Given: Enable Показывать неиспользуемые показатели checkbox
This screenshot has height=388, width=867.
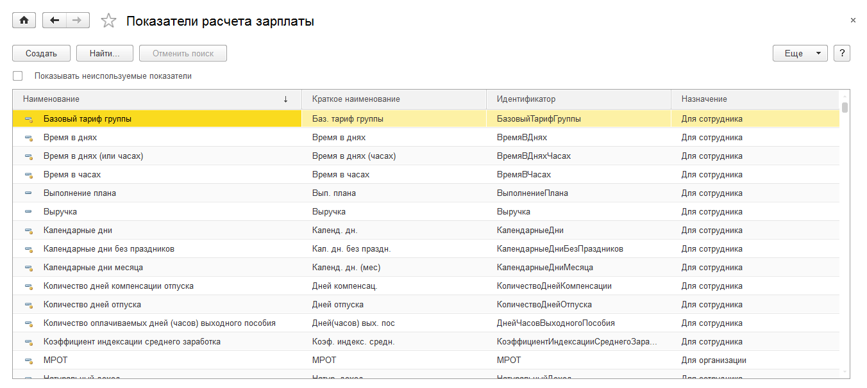Looking at the screenshot, I should pyautogui.click(x=18, y=76).
